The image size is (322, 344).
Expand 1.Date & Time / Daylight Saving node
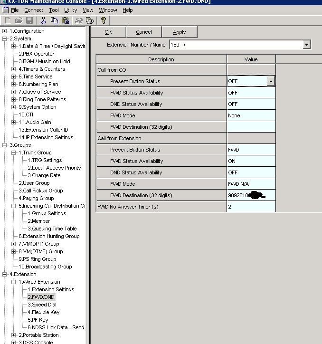14,46
